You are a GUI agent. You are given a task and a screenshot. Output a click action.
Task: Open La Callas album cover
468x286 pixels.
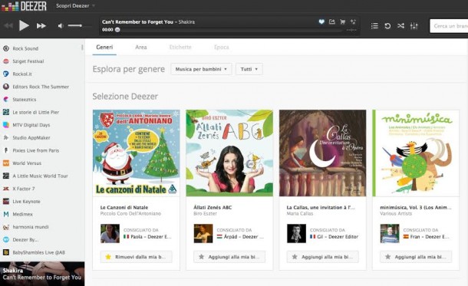pos(323,153)
